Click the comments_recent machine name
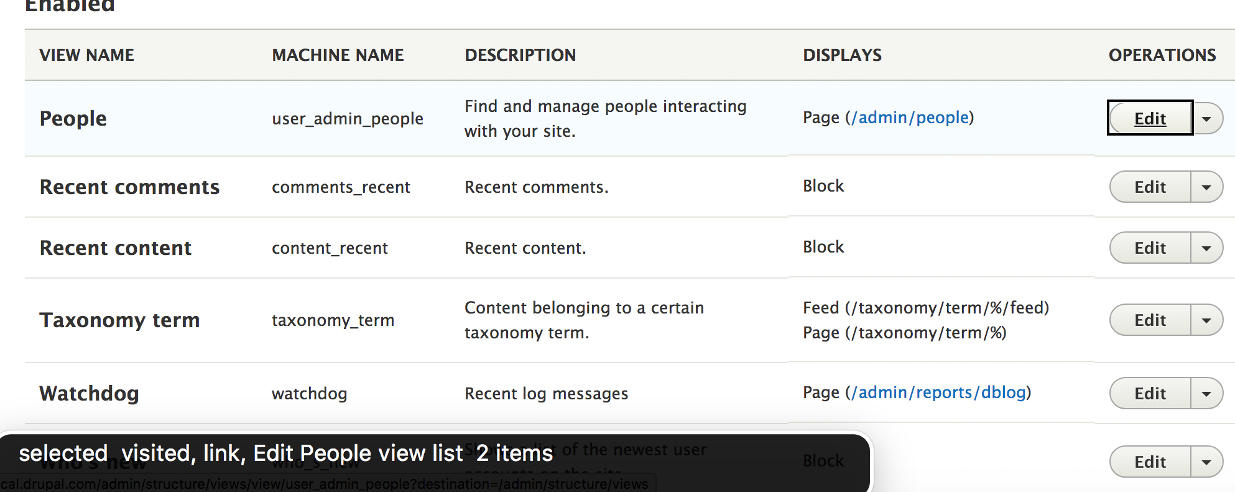Viewport: 1235px width, 492px height. (341, 187)
